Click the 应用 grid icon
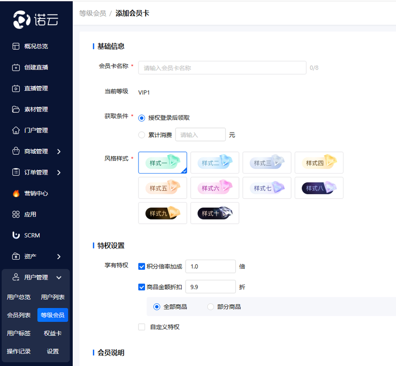 click(16, 215)
